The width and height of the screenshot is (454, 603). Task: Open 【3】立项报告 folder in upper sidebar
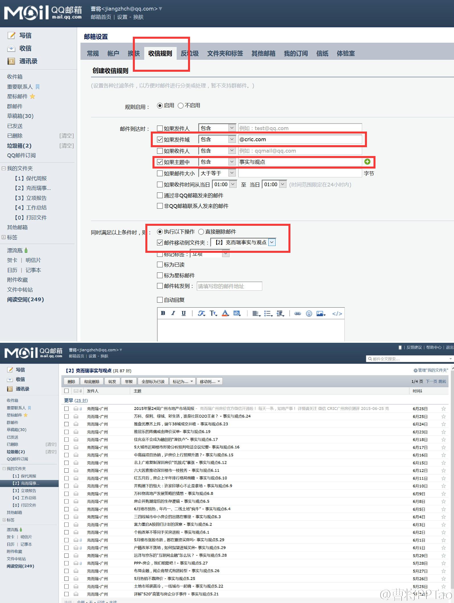click(30, 198)
